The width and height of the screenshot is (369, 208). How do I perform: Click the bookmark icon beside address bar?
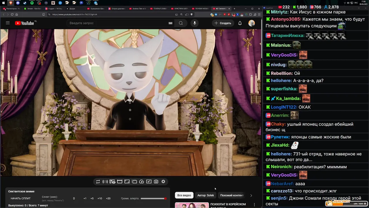click(44, 14)
